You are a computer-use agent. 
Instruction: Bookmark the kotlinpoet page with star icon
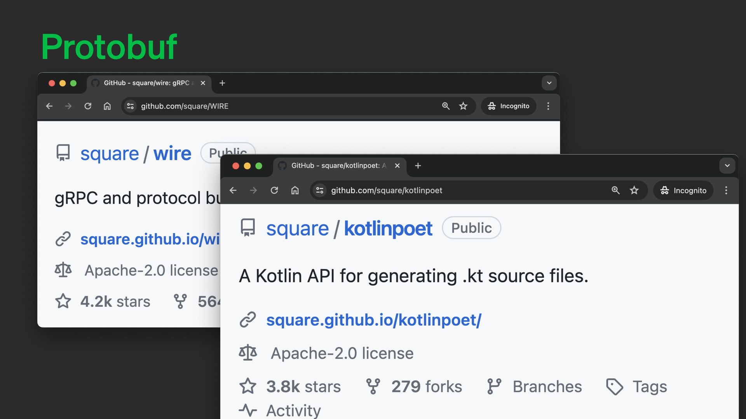[634, 190]
